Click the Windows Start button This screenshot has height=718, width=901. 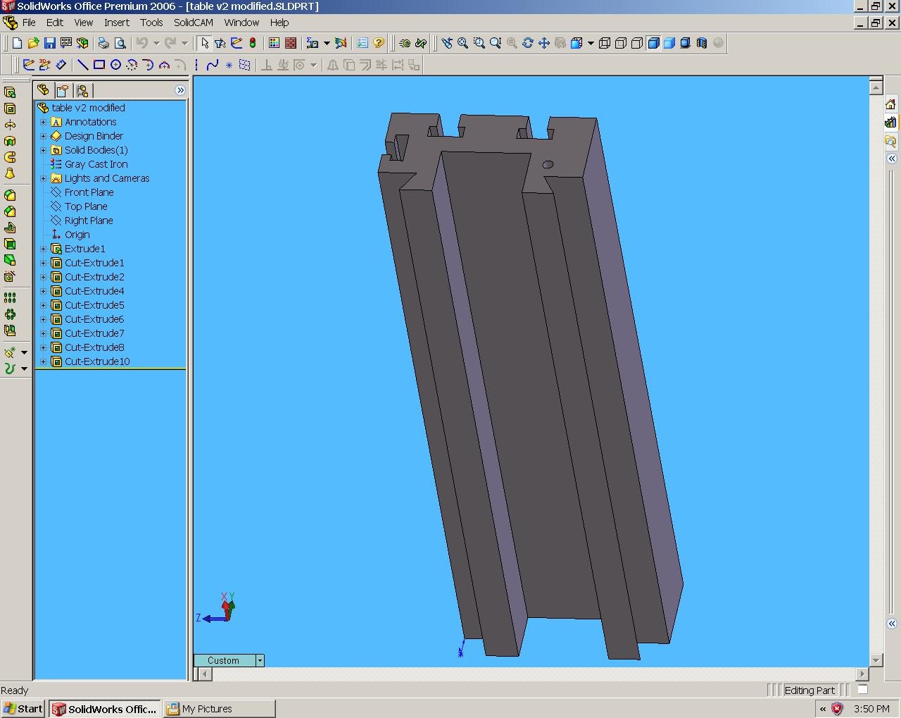pyautogui.click(x=23, y=709)
